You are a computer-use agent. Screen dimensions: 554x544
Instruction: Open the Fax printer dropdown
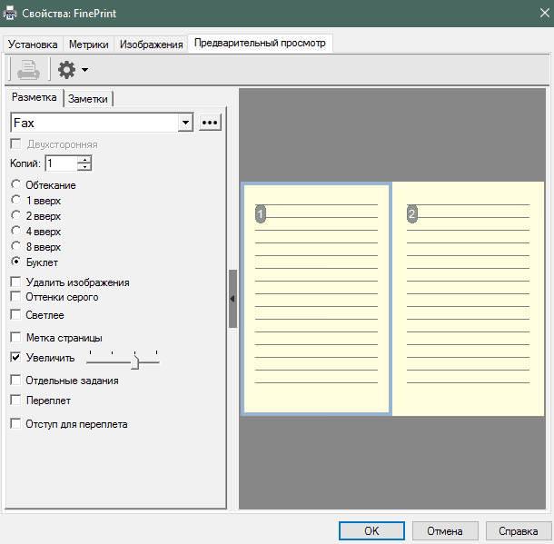(185, 123)
